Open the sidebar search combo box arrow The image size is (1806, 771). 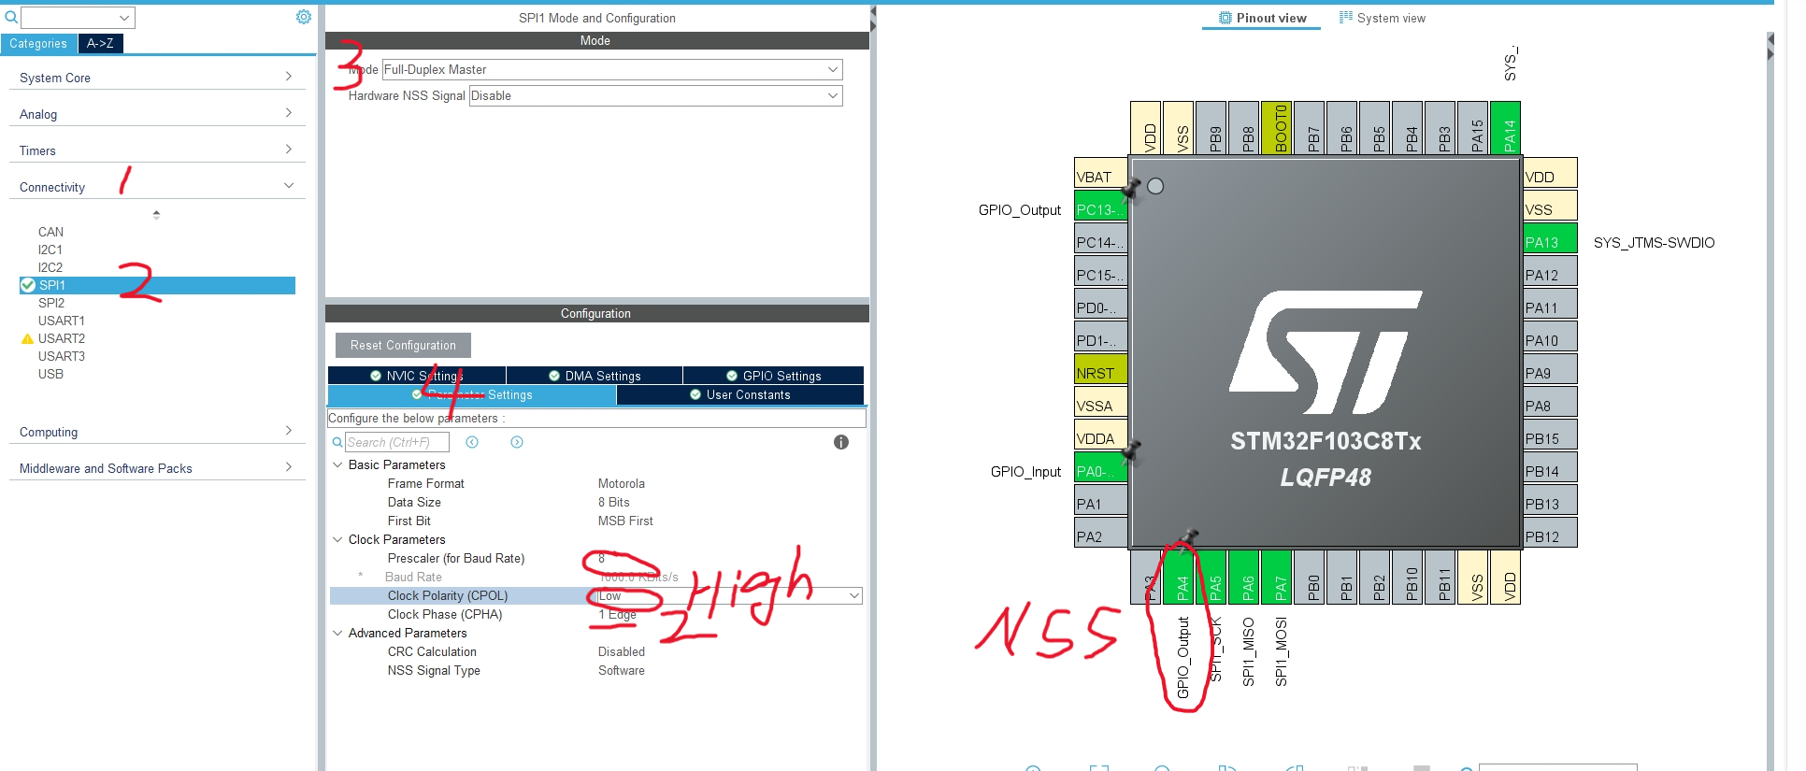pos(124,18)
